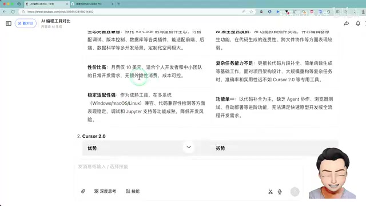
Task: Click the 稳定适配性强 text
Action: pos(102,95)
